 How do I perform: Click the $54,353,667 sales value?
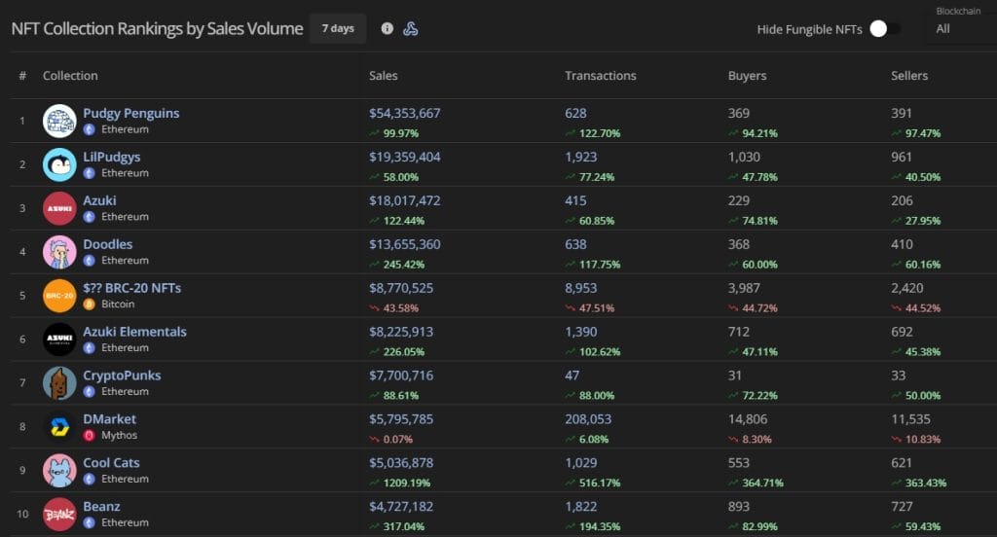404,113
